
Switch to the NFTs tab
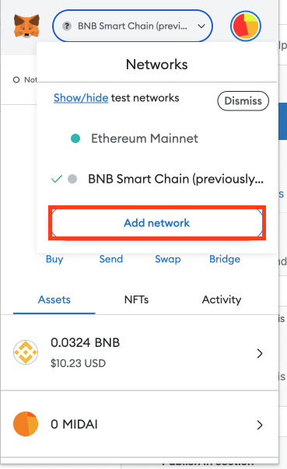pos(136,299)
